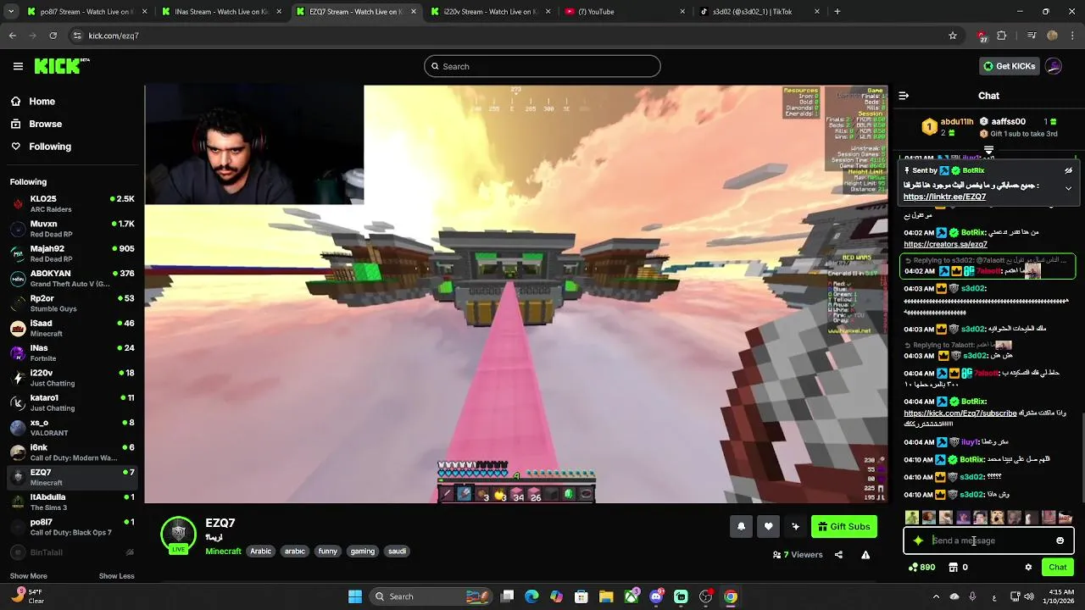1085x610 pixels.
Task: Open a new browser tab
Action: coord(837,12)
